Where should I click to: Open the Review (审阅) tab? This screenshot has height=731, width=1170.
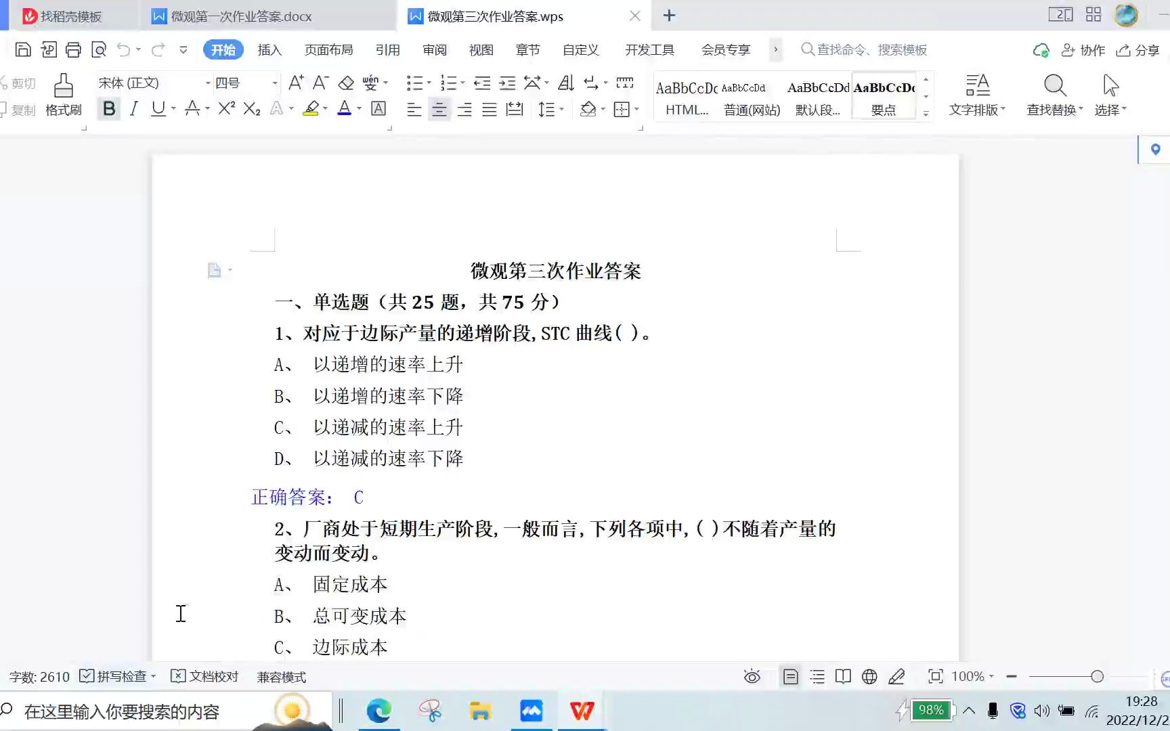pyautogui.click(x=435, y=49)
